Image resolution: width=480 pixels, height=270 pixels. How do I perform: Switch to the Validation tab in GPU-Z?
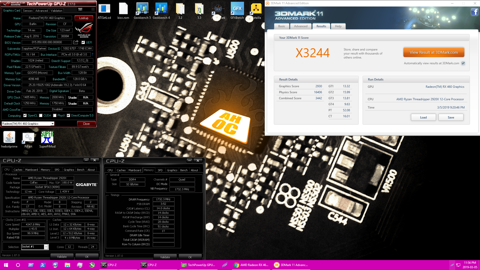56,10
